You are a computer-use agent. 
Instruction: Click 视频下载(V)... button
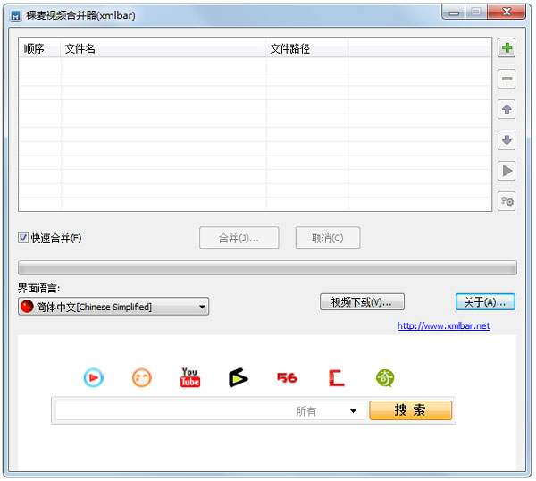[x=362, y=301]
